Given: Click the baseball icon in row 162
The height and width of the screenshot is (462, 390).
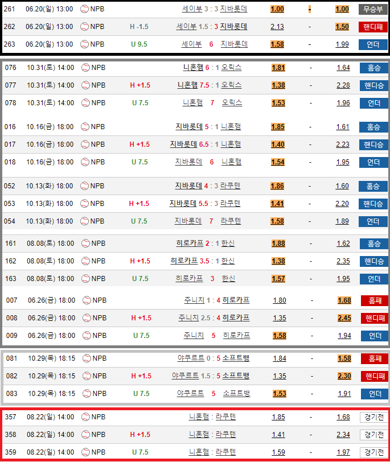Looking at the screenshot, I should (86, 261).
